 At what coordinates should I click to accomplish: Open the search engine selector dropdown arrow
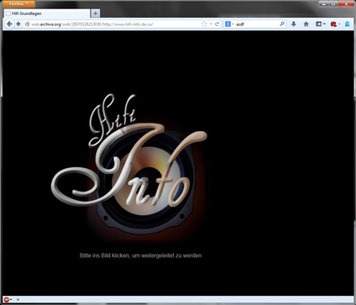(233, 24)
